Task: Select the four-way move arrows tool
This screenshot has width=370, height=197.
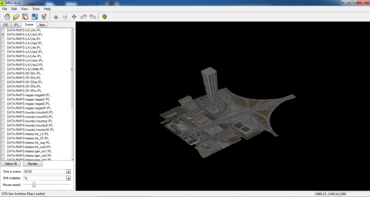Action: (x=74, y=17)
